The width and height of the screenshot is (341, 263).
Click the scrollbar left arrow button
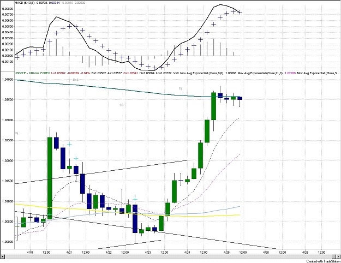click(x=3, y=256)
